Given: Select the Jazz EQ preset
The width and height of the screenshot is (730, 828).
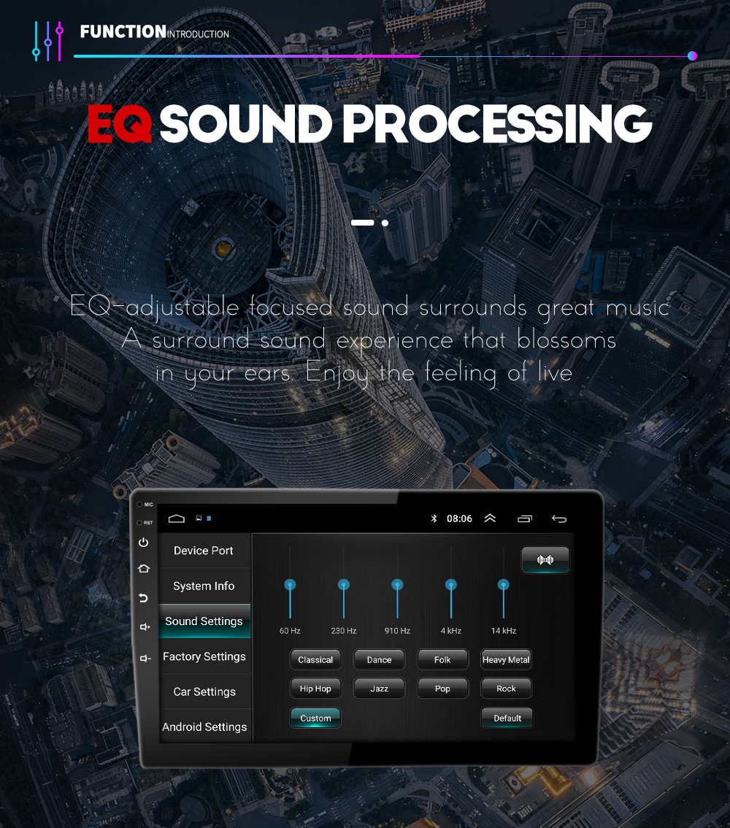Looking at the screenshot, I should [x=379, y=689].
